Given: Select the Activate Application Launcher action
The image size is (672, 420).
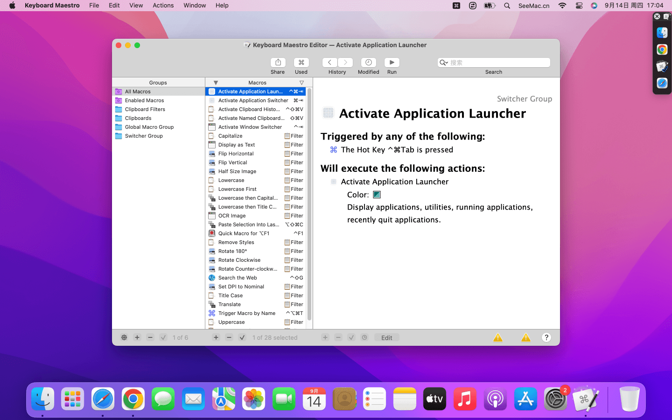Looking at the screenshot, I should coord(394,182).
